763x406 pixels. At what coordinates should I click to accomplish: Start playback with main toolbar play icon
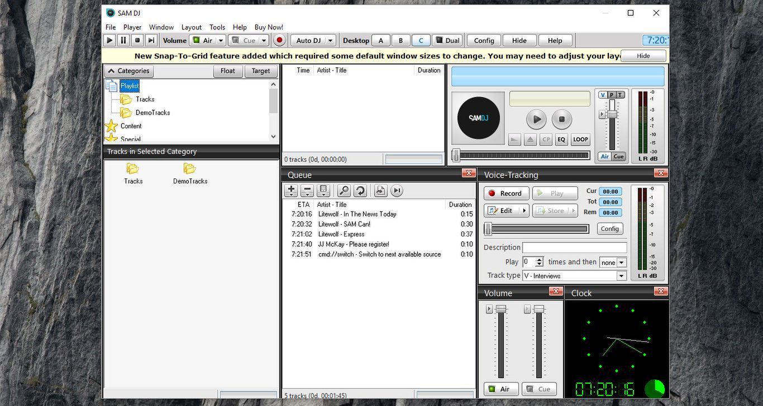109,40
